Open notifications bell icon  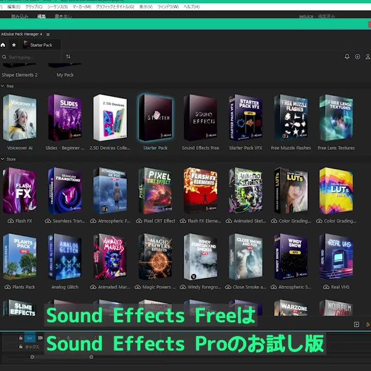point(347,57)
